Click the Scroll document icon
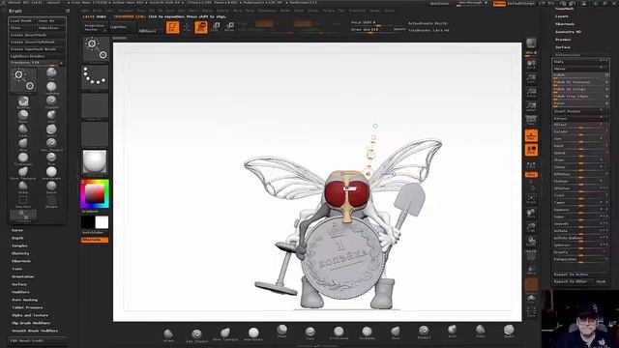 [x=531, y=65]
